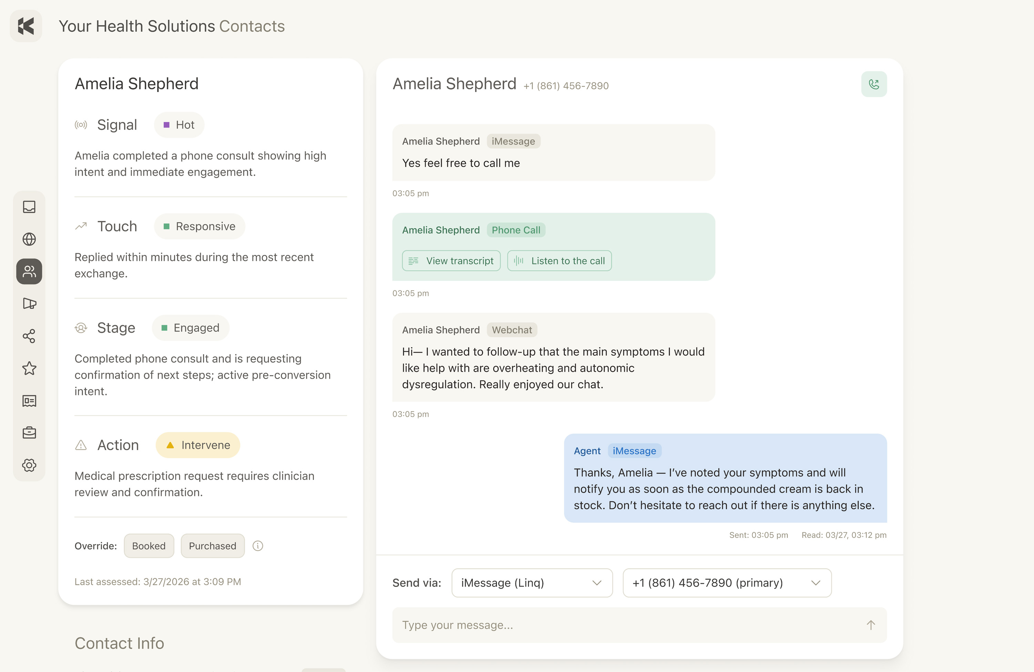Screen dimensions: 1034x672
Task: Click Your Health Solutions in header
Action: [137, 26]
